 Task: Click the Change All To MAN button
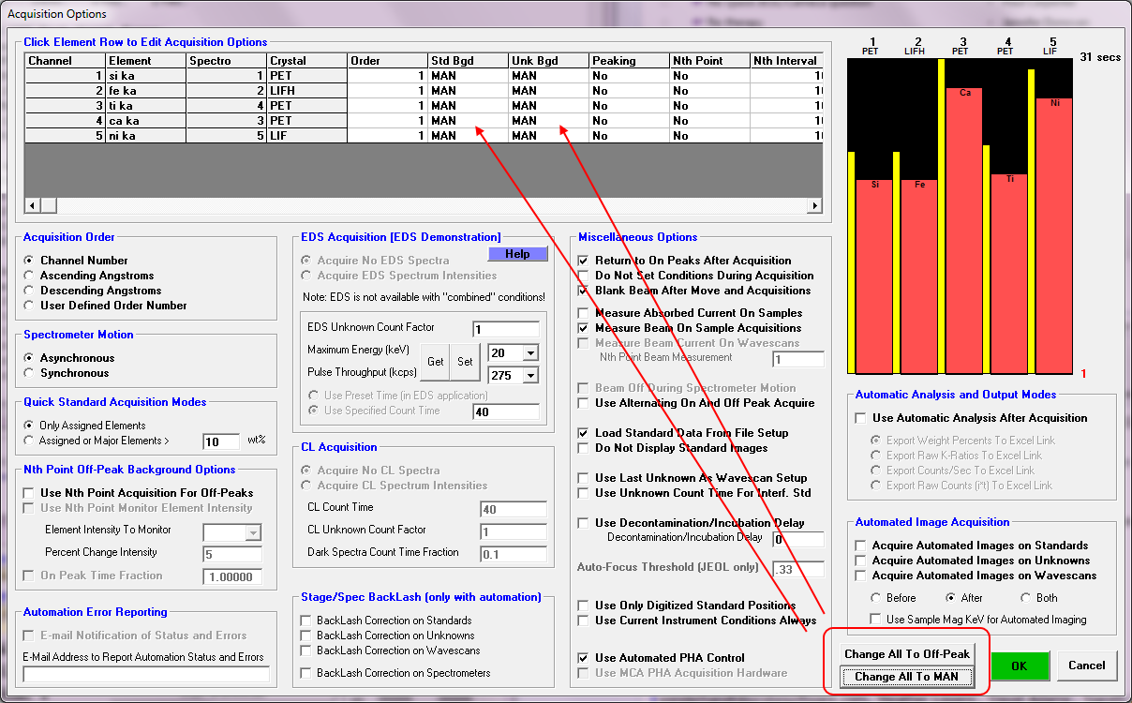[906, 677]
